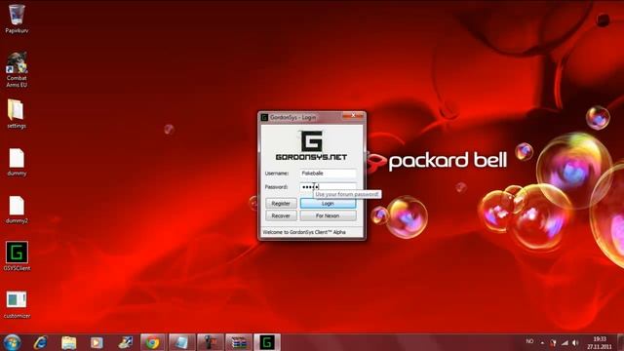
Task: Click the 'Username:' label
Action: click(277, 174)
